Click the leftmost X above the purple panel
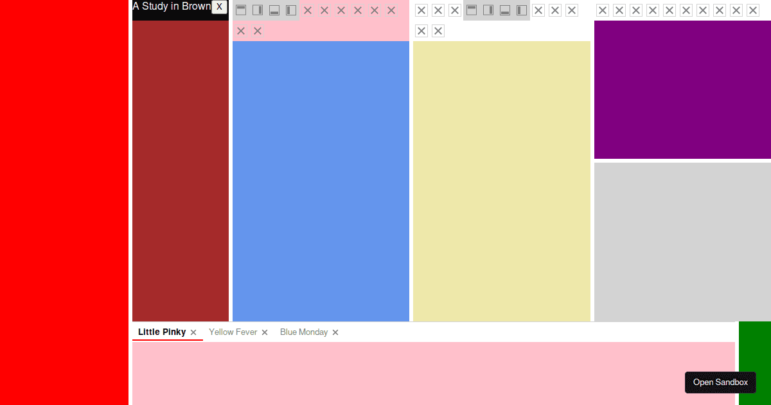 (603, 10)
